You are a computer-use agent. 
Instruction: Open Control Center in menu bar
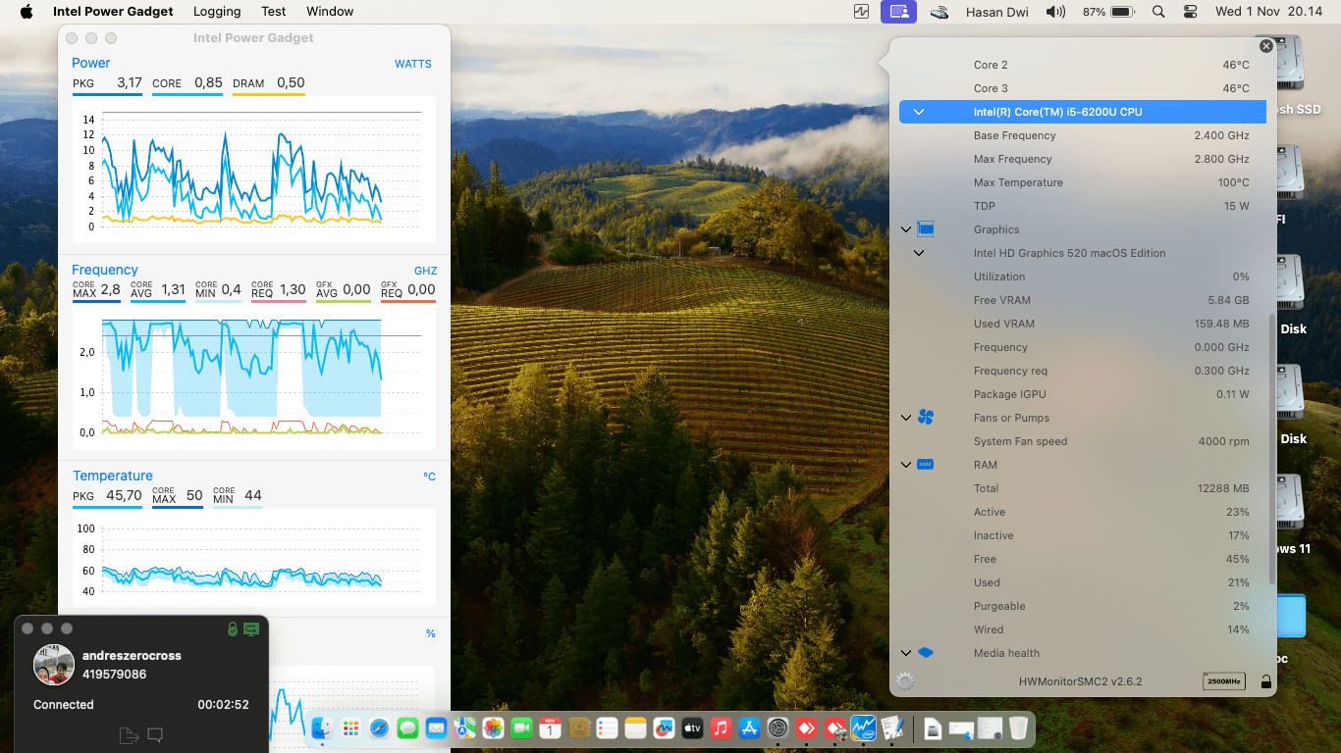tap(1191, 12)
